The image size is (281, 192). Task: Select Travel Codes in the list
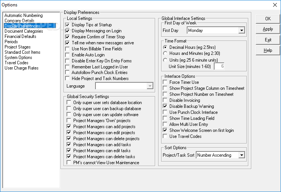(x=17, y=63)
